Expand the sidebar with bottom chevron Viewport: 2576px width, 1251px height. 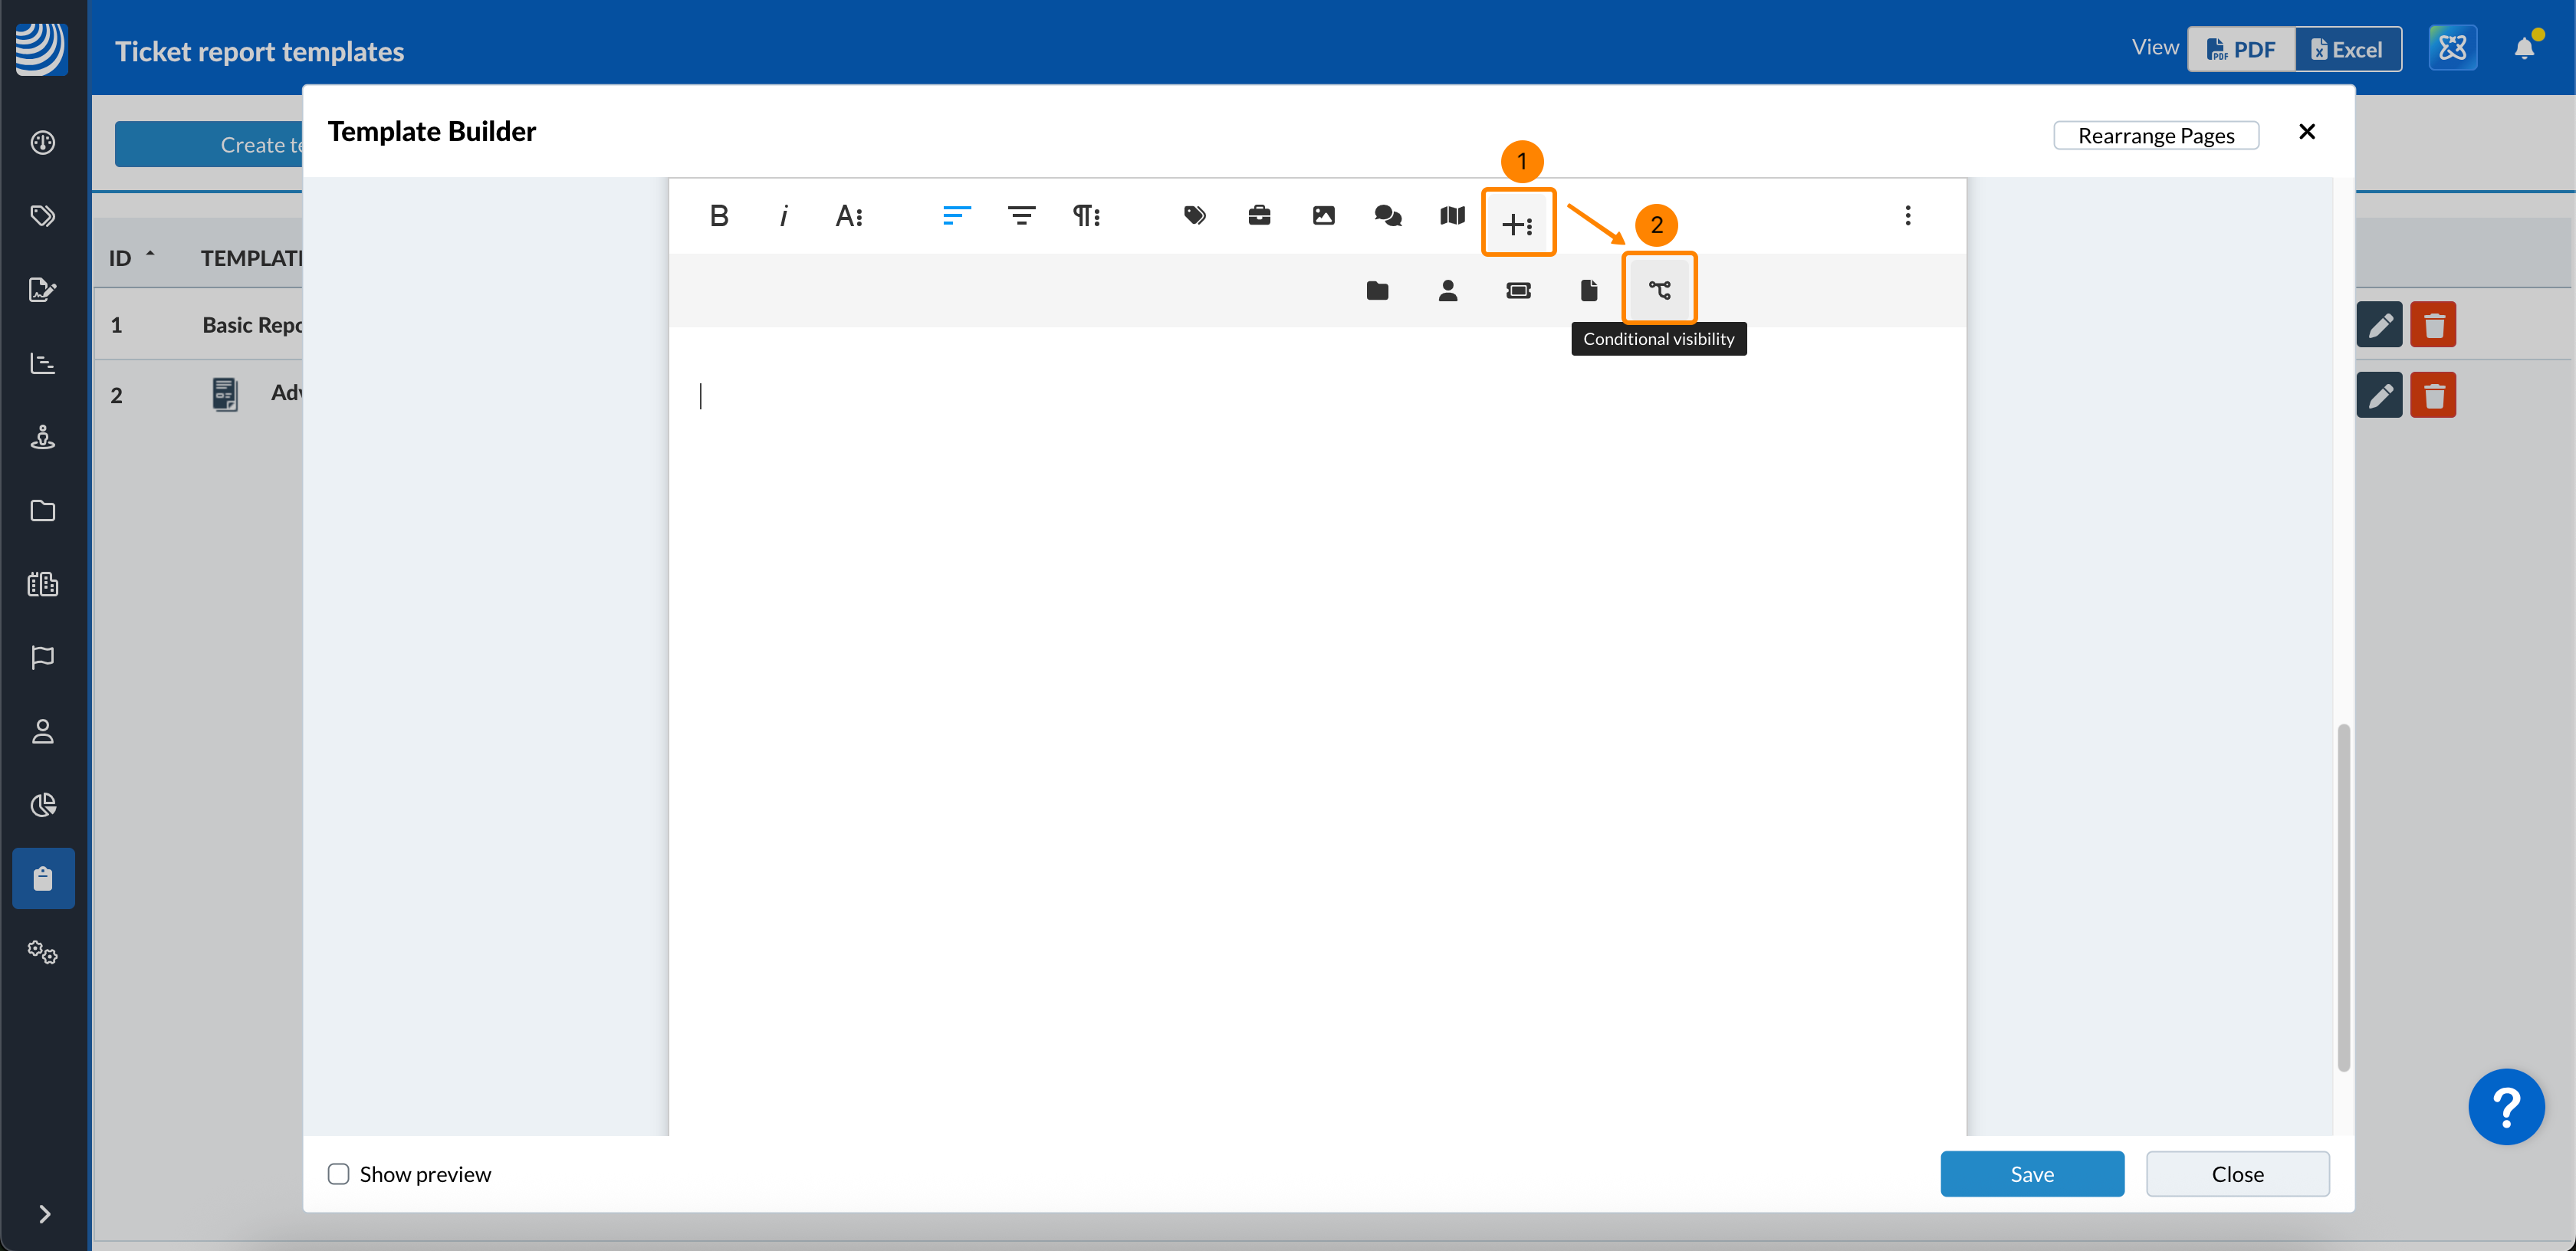[44, 1213]
